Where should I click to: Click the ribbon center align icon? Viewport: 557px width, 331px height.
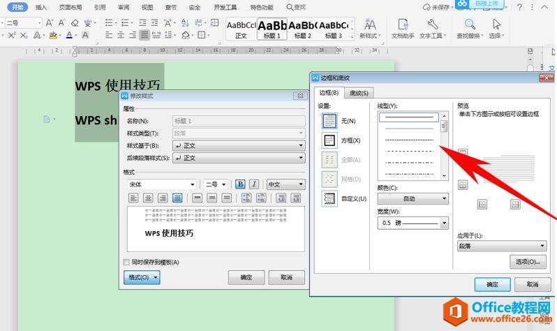tap(121, 35)
